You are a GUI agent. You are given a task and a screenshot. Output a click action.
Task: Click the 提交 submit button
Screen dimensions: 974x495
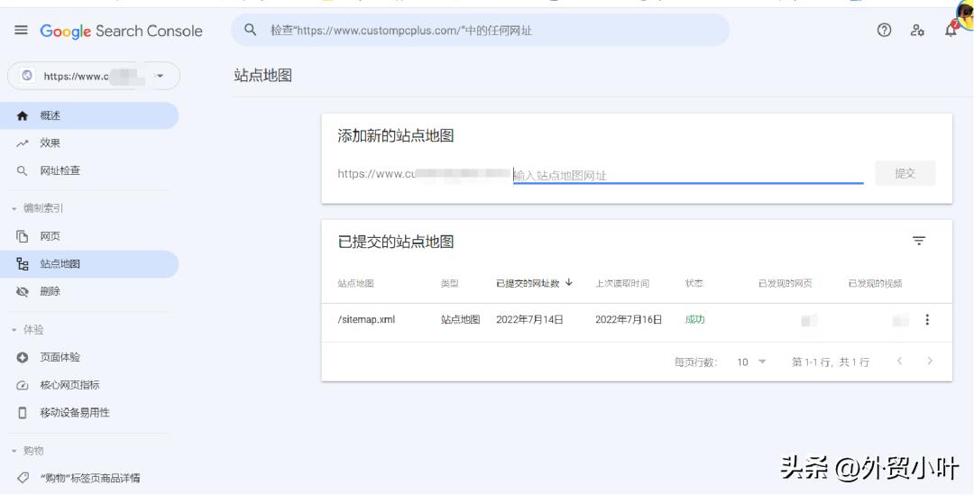click(x=905, y=173)
